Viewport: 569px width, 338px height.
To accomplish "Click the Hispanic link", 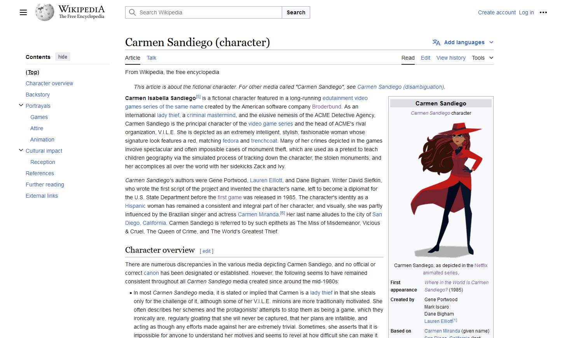I will (x=135, y=206).
